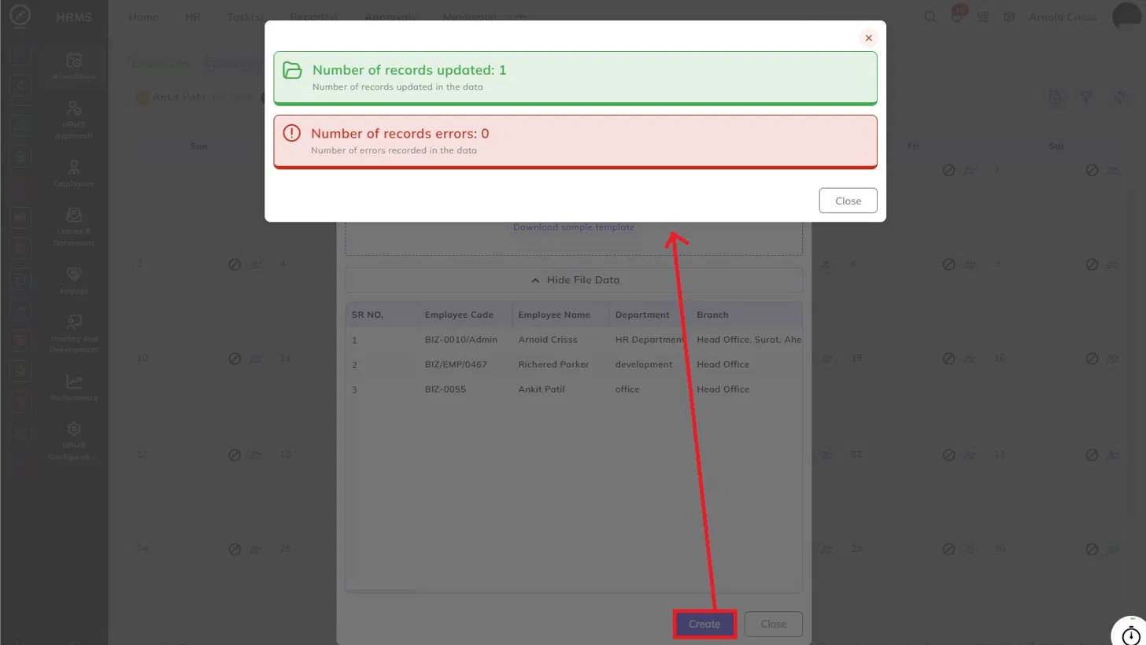Image resolution: width=1146 pixels, height=645 pixels.
Task: Click the export file icon above the calendar
Action: [x=1055, y=98]
